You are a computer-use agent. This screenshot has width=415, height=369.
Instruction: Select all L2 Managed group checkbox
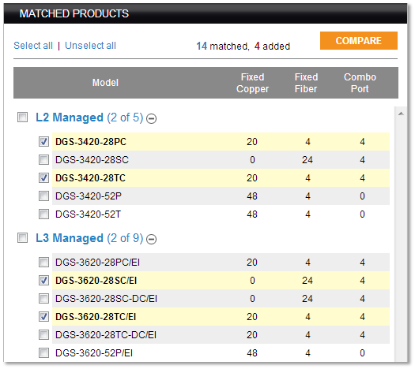tap(22, 117)
